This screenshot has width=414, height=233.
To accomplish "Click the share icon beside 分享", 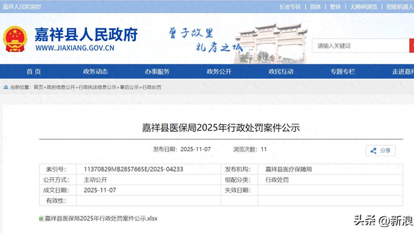I will pyautogui.click(x=373, y=151).
